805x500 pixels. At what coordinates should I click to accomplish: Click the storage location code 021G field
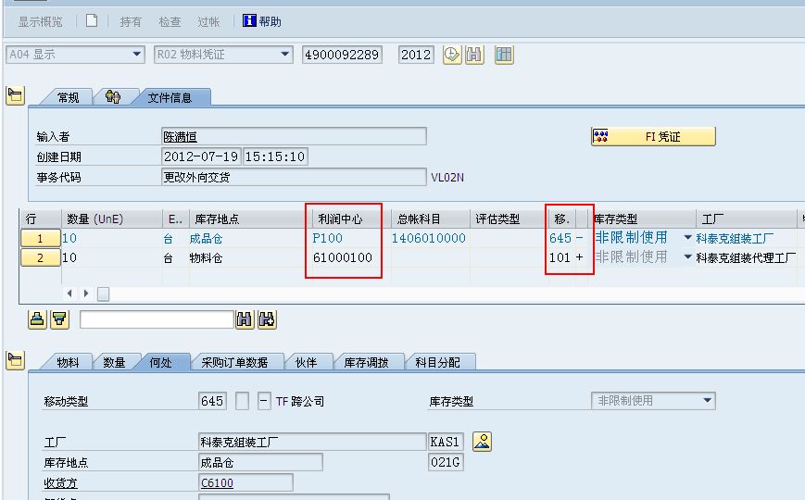[x=445, y=462]
